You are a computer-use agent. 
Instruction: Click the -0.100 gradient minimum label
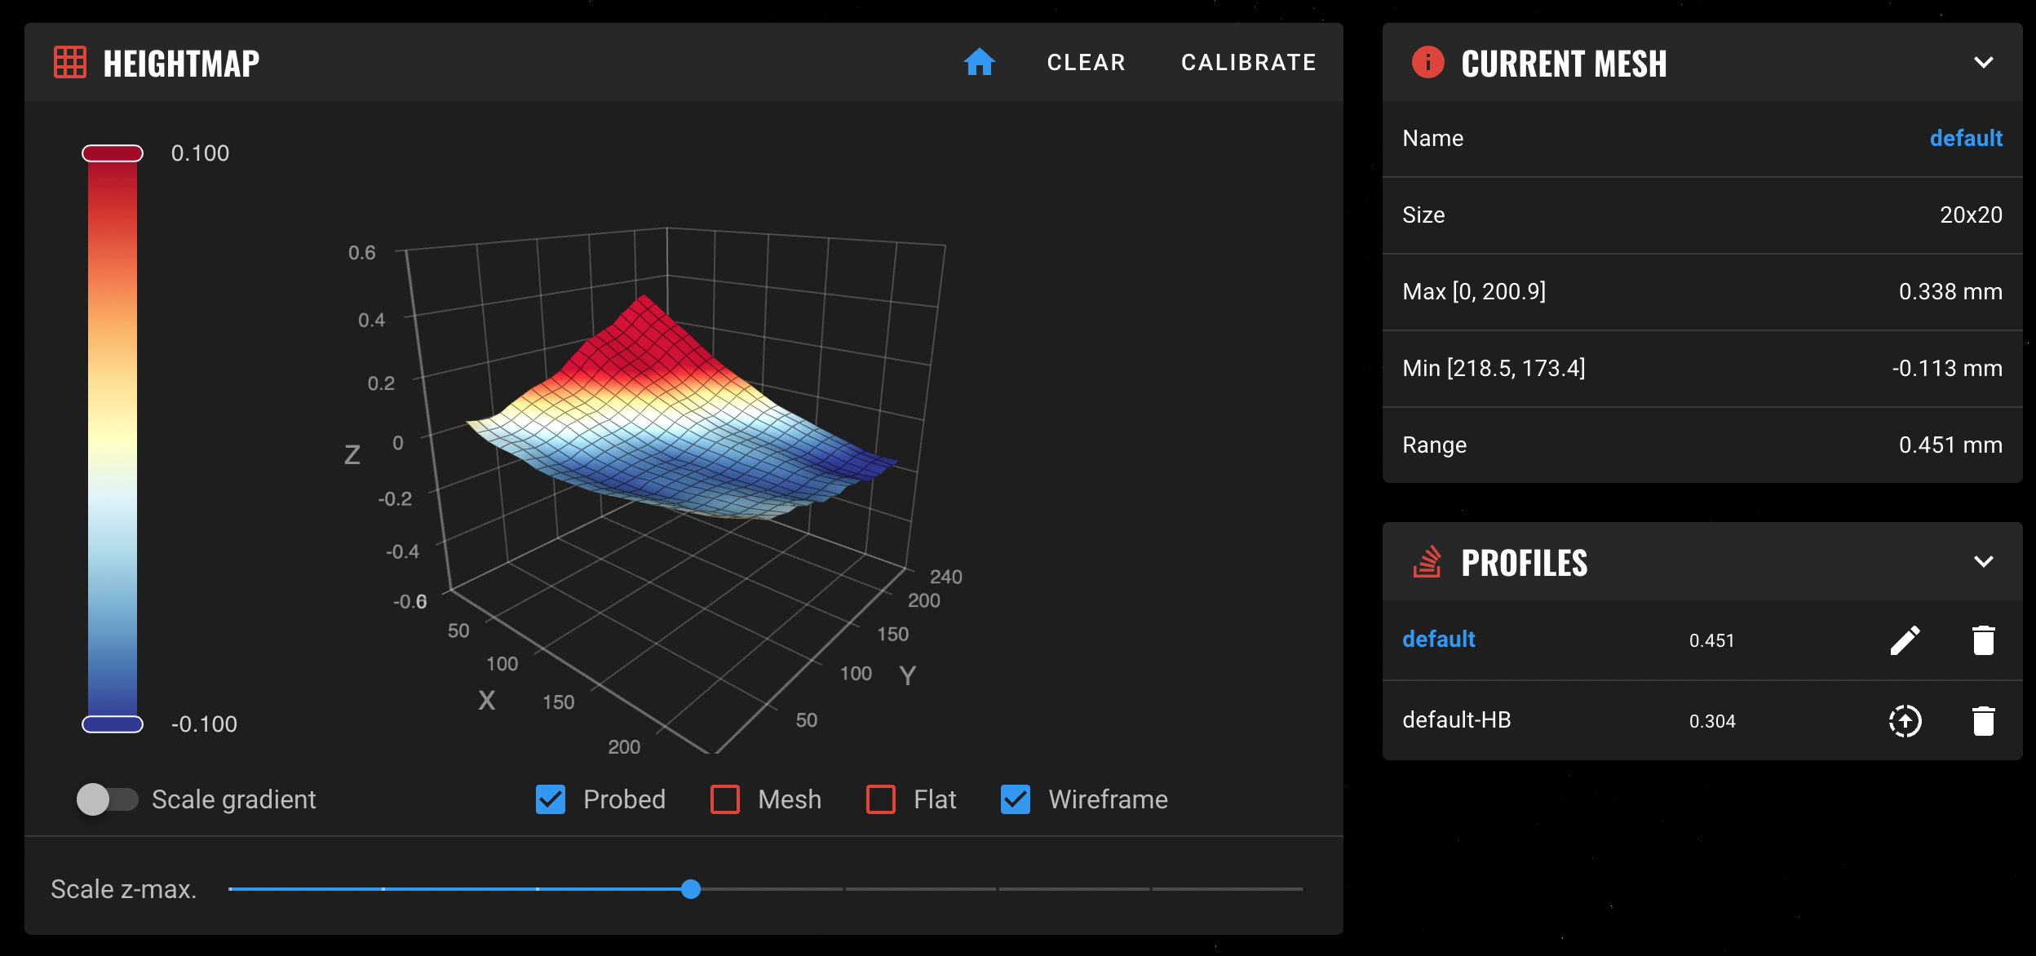(204, 724)
